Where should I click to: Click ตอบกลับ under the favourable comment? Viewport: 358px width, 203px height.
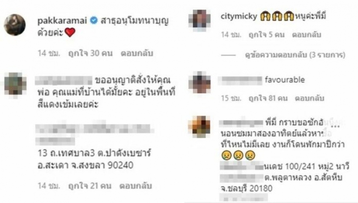[x=310, y=98]
